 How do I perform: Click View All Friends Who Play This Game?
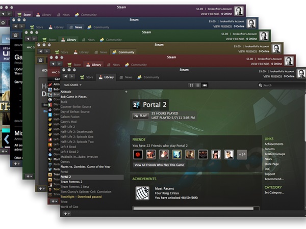click(159, 165)
